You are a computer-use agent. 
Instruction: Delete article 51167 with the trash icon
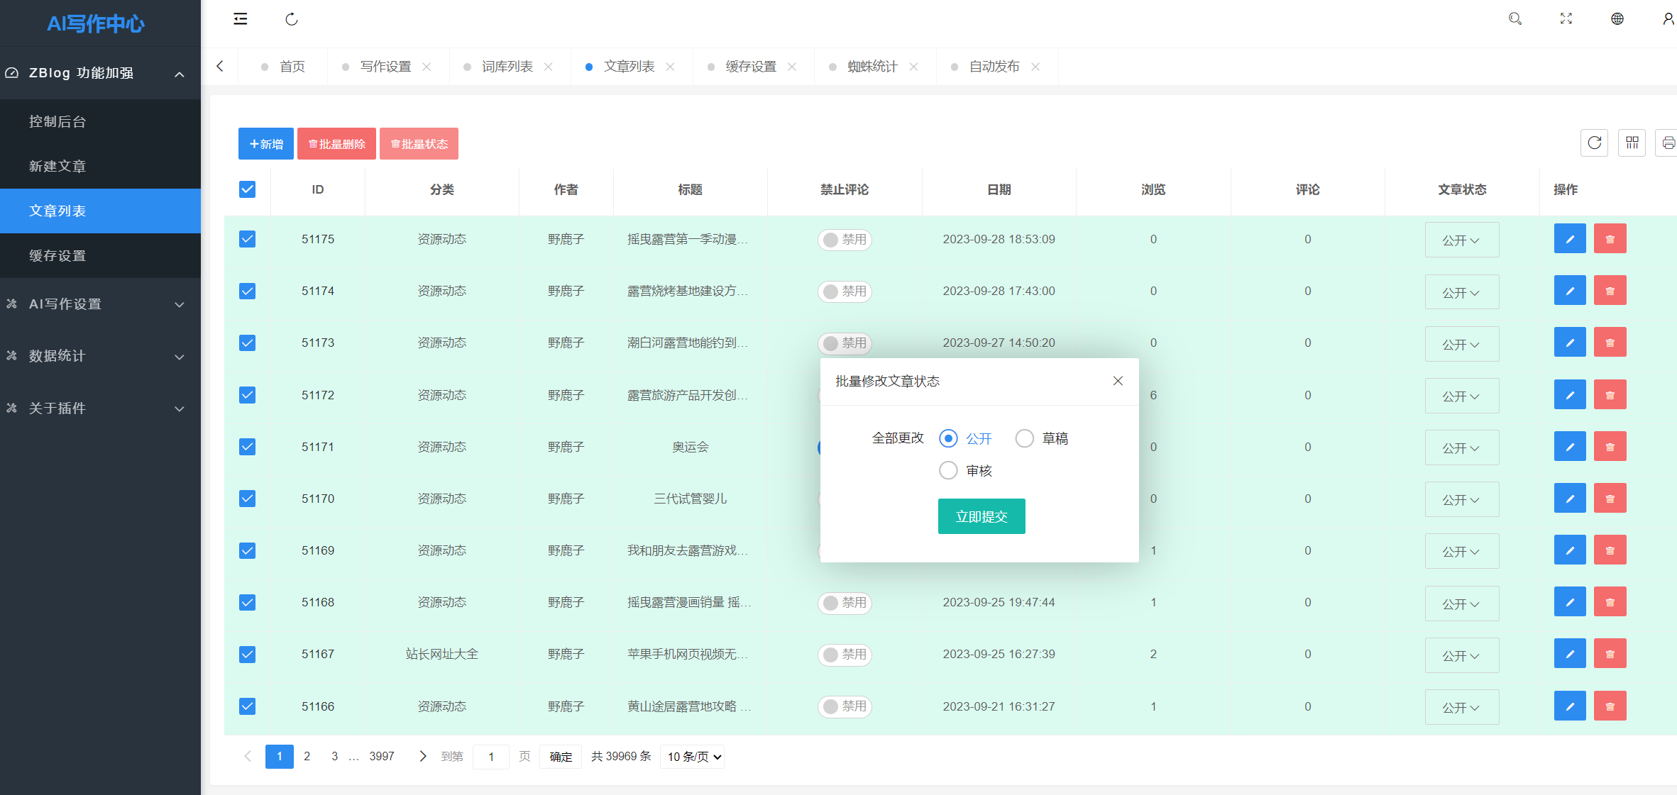click(x=1610, y=654)
